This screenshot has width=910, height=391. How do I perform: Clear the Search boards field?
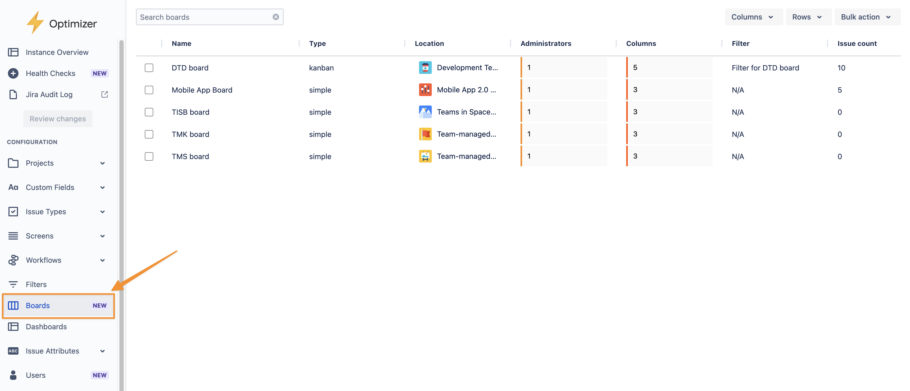(x=275, y=17)
